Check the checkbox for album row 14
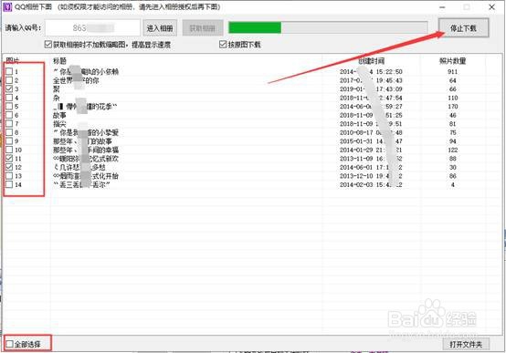The width and height of the screenshot is (506, 353). pyautogui.click(x=9, y=184)
